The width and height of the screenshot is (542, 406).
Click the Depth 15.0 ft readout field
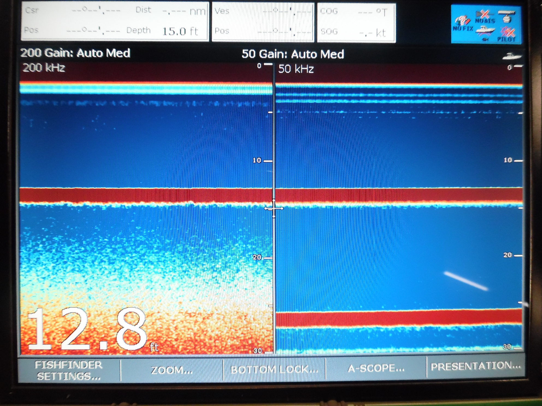[164, 30]
